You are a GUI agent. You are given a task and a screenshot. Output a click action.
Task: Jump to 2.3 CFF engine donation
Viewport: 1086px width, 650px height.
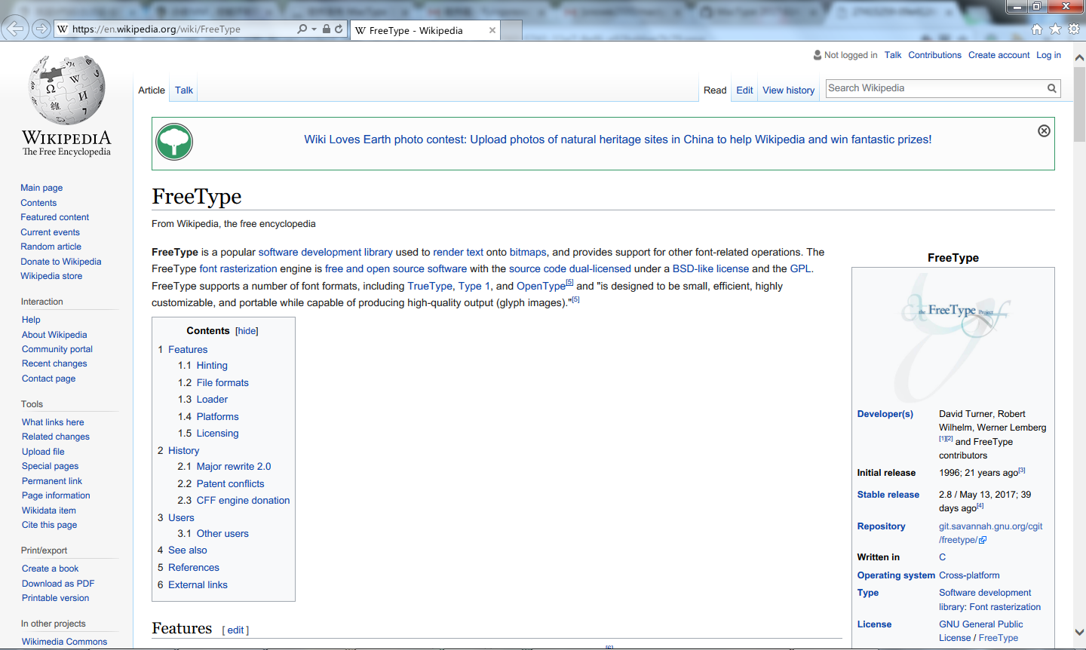243,501
